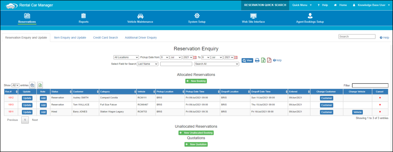Export reservations to Excel icon
Viewport: 393px width, 152px height.
pyautogui.click(x=263, y=60)
